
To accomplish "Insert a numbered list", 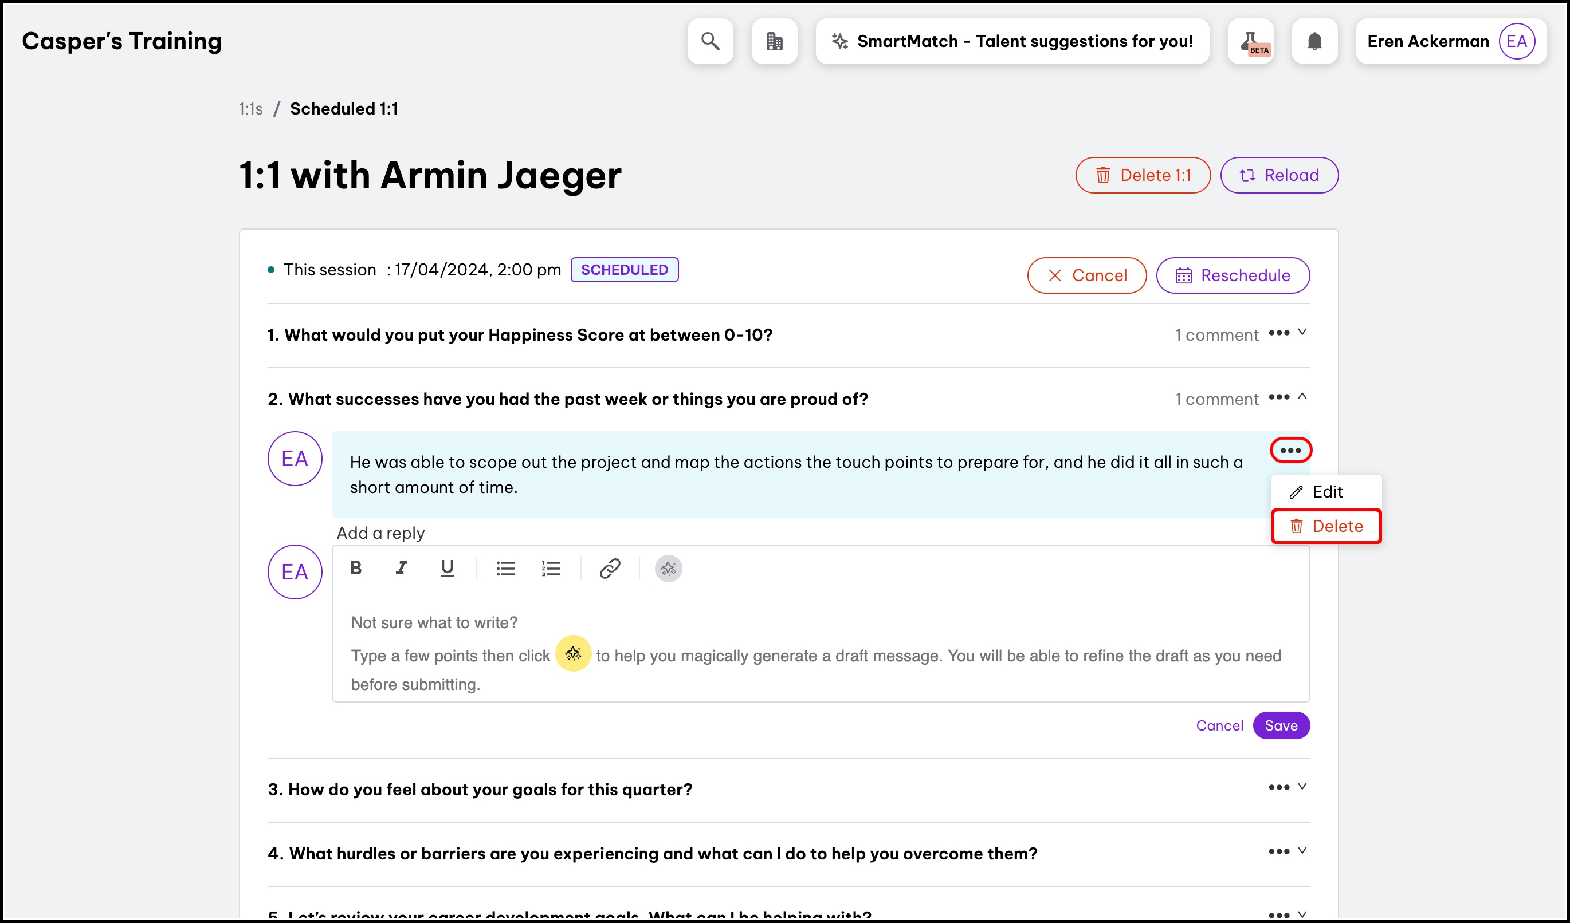I will pyautogui.click(x=551, y=567).
